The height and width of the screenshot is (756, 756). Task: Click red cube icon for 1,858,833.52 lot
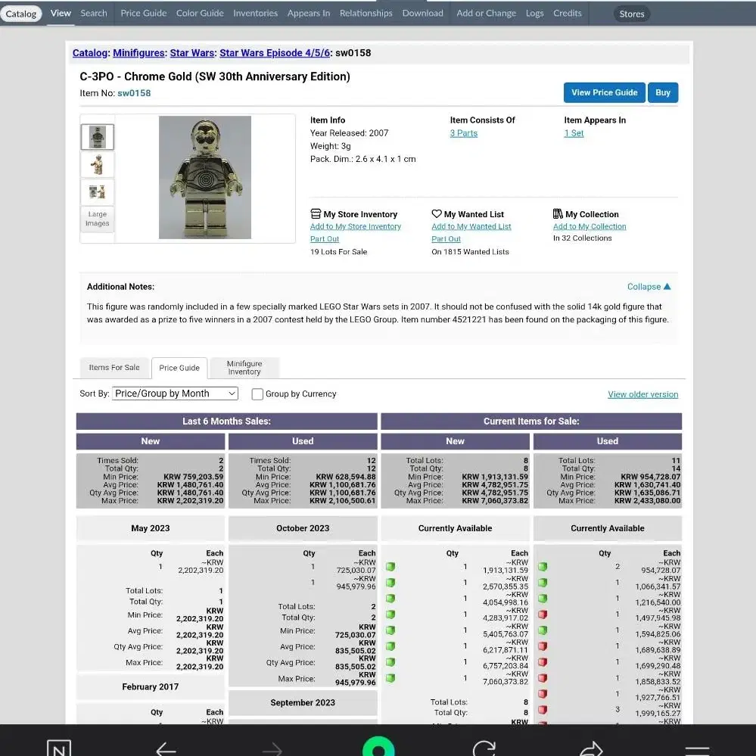point(543,678)
